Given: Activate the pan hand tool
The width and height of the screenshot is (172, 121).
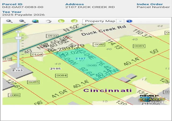Looking at the screenshot, I should [x=48, y=21].
